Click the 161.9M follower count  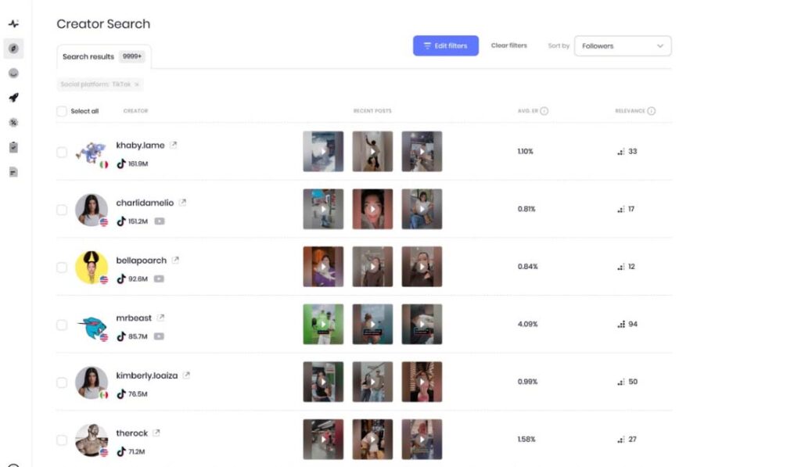click(138, 164)
